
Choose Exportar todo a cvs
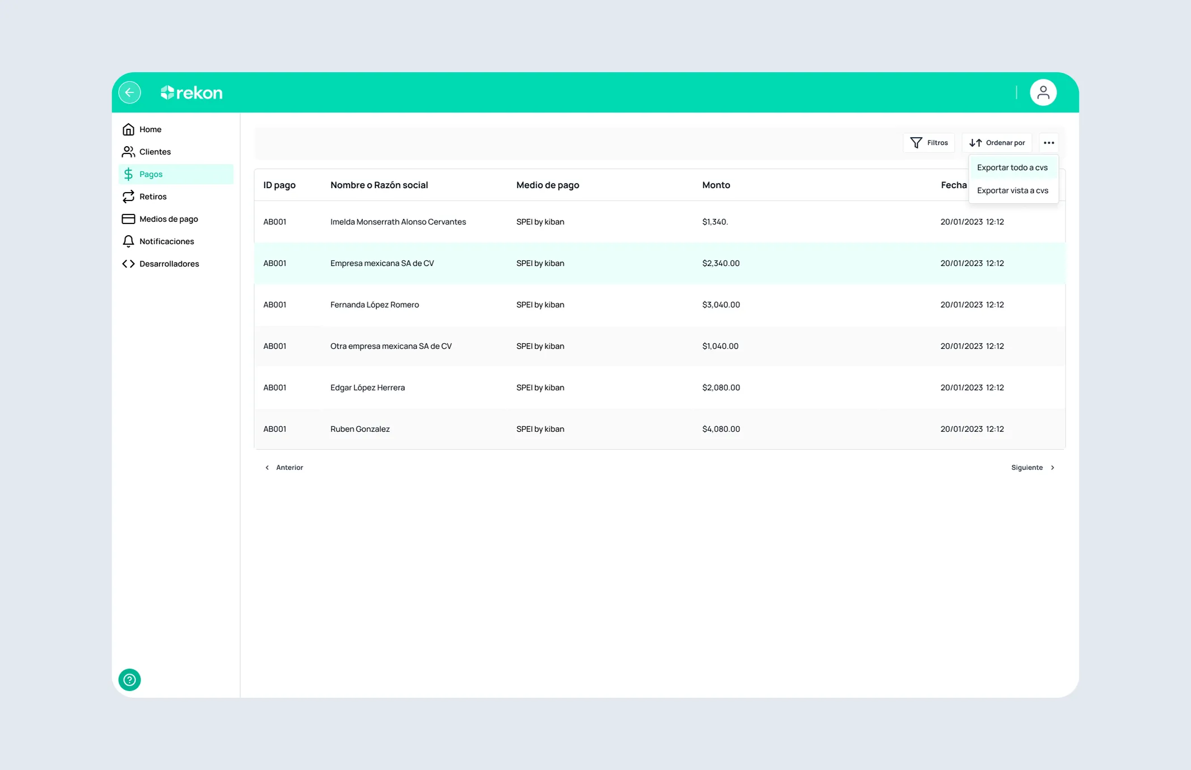coord(1013,167)
